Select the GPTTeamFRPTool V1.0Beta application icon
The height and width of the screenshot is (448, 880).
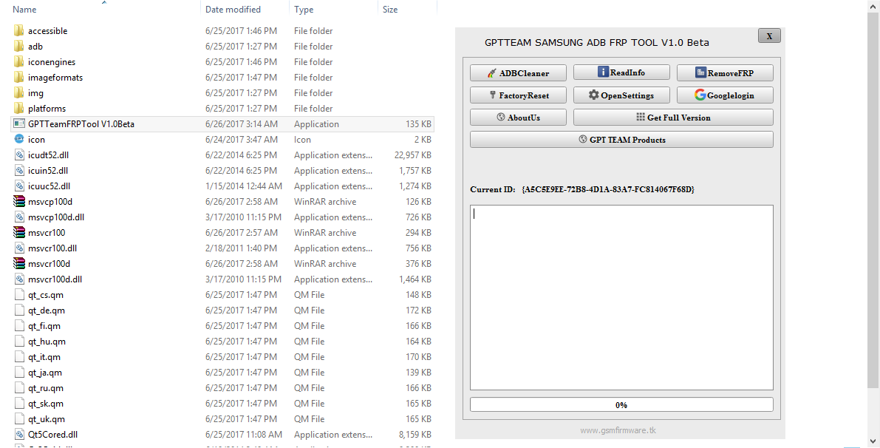18,123
